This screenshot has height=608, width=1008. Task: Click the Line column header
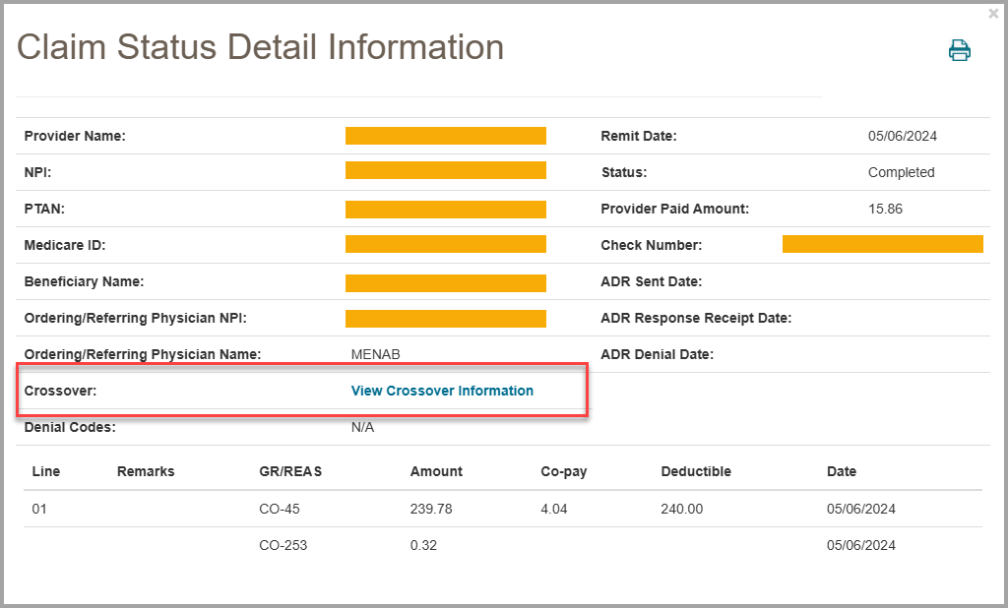(46, 471)
